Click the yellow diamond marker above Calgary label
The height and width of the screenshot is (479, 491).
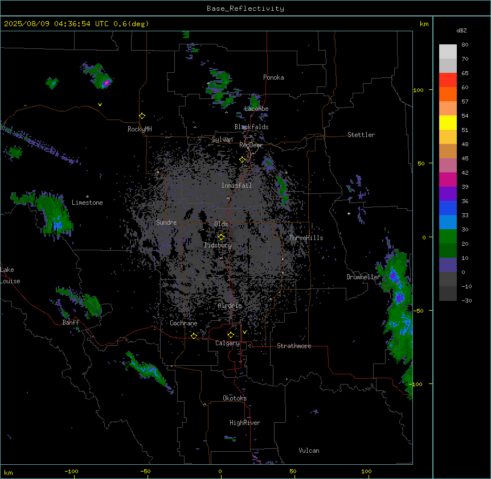click(x=231, y=335)
